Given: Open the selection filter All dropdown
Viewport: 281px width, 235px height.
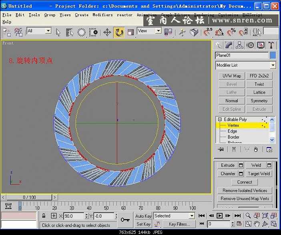Looking at the screenshot, I should (48, 31).
